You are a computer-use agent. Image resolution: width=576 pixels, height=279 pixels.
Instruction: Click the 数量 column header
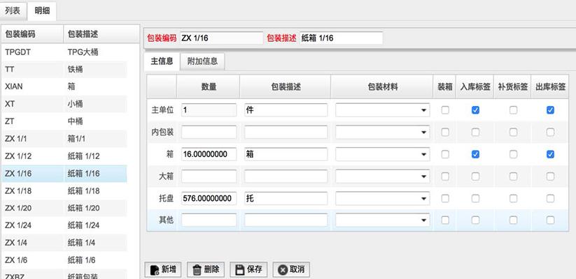click(209, 86)
